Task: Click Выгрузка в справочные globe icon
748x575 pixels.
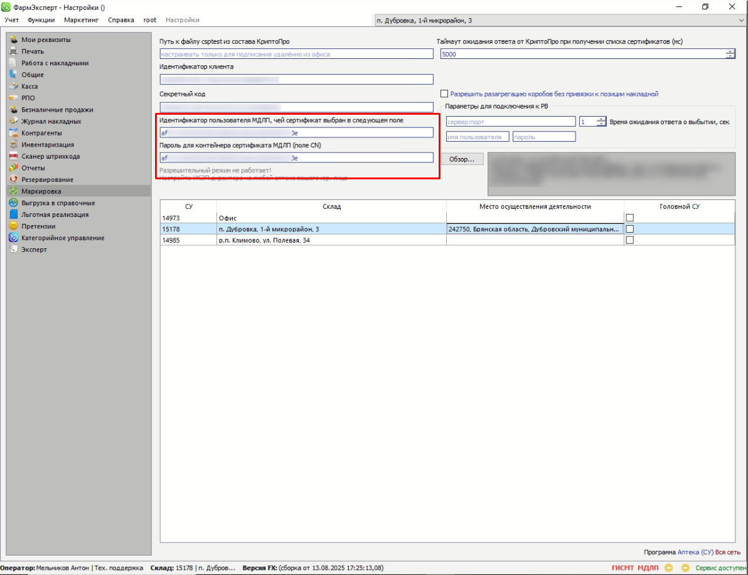Action: tap(13, 203)
